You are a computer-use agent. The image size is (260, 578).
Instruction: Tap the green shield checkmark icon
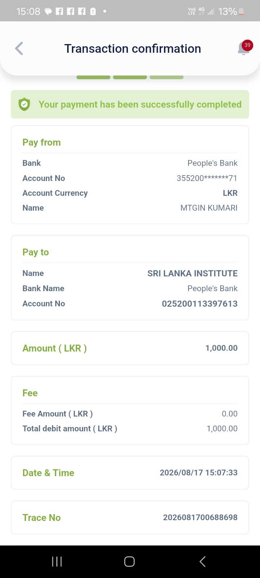coord(24,104)
